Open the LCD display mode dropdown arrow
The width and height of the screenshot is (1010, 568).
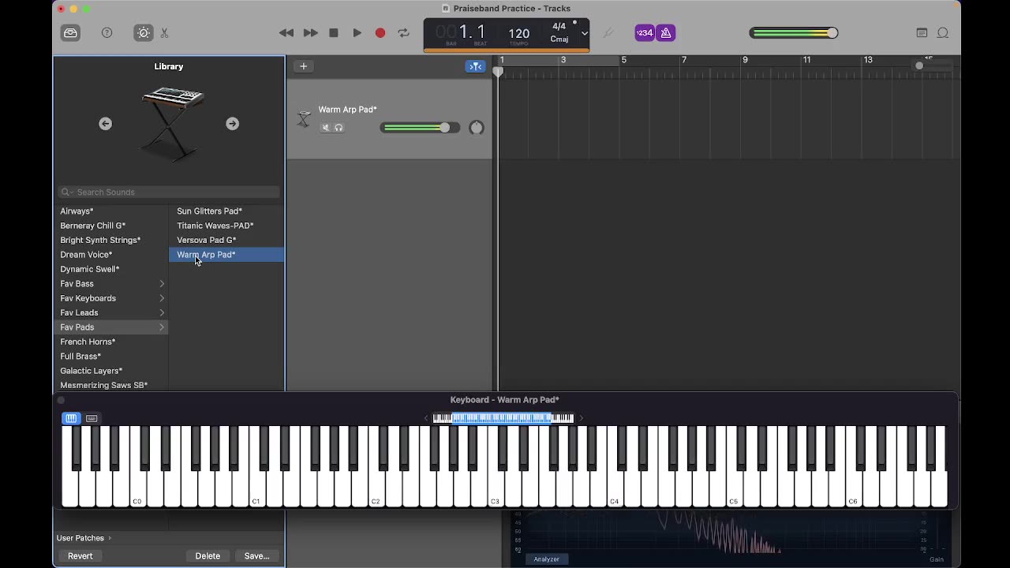(585, 34)
